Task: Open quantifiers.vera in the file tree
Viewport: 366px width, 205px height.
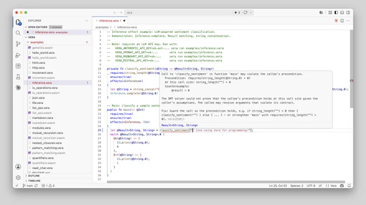Action: tap(43, 158)
